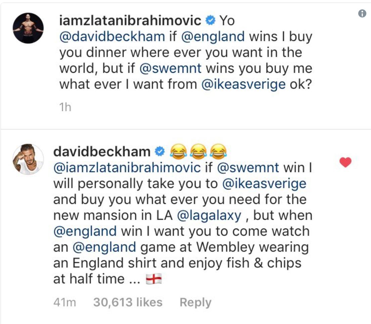The width and height of the screenshot is (371, 324).
Task: Open the @swemnt mention in Zlatan's comment
Action: coord(170,68)
